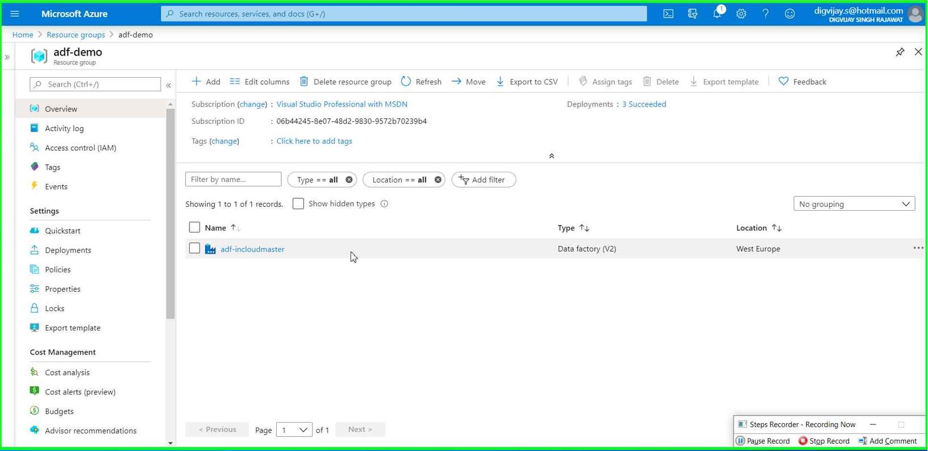Collapse the left menu with double chevron

pyautogui.click(x=168, y=85)
